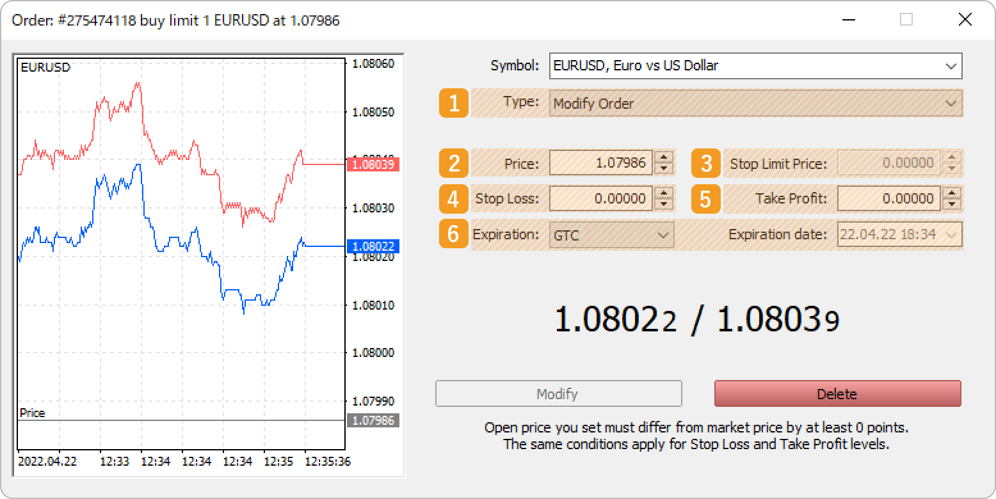The width and height of the screenshot is (996, 499).
Task: Click the blue bid price tag 1.08022
Action: point(373,246)
